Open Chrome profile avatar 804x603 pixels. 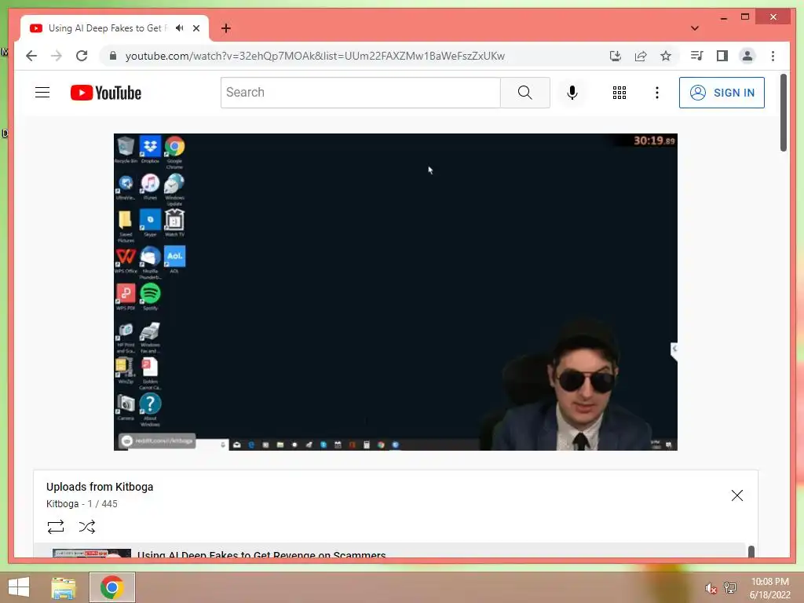[747, 56]
